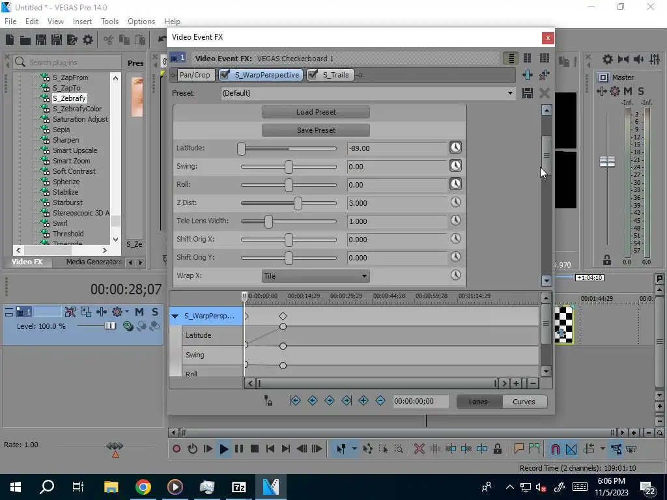The width and height of the screenshot is (667, 500).
Task: Open the edit tool dropdown arrow
Action: point(354,449)
